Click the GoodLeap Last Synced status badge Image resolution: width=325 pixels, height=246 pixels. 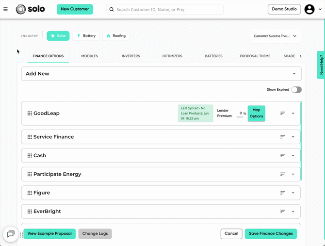pos(195,114)
